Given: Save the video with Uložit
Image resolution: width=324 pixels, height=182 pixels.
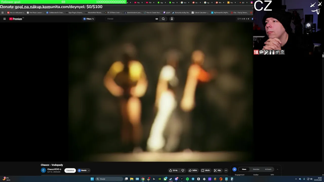Looking at the screenshot, I should pos(206,170).
